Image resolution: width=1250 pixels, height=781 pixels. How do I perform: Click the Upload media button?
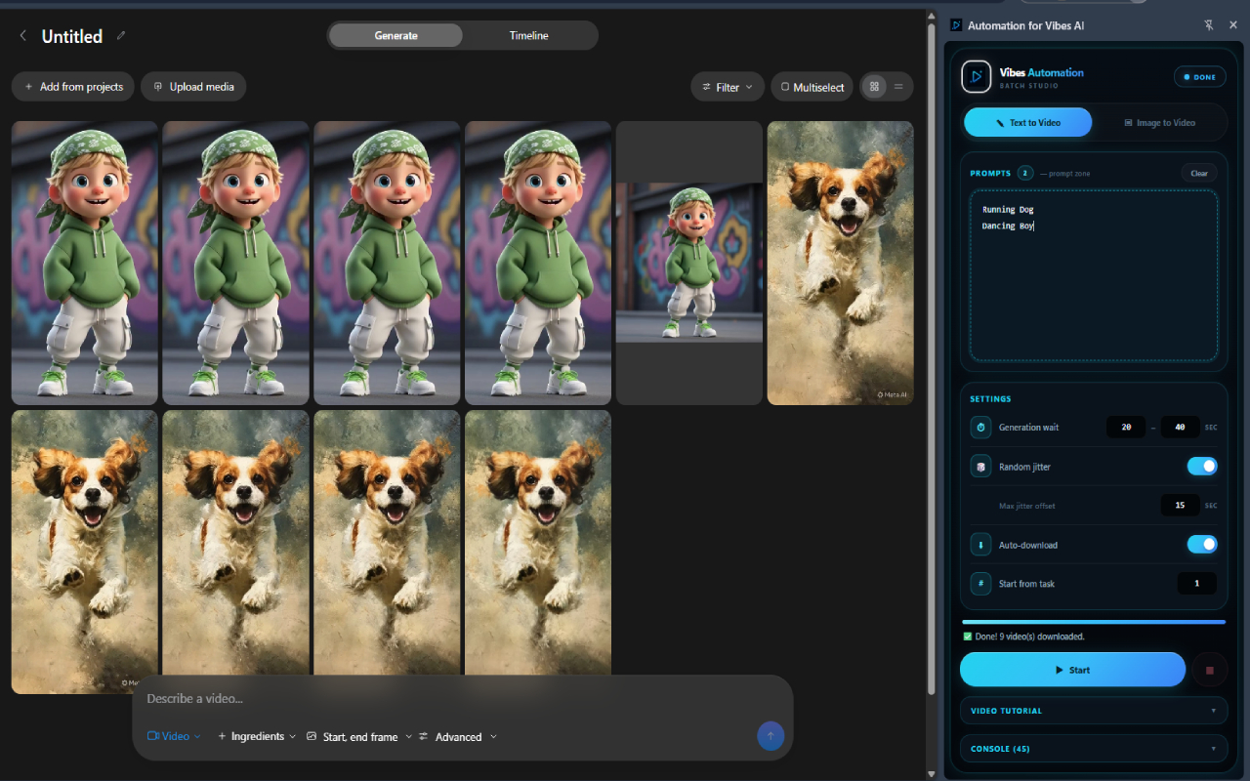pos(193,87)
